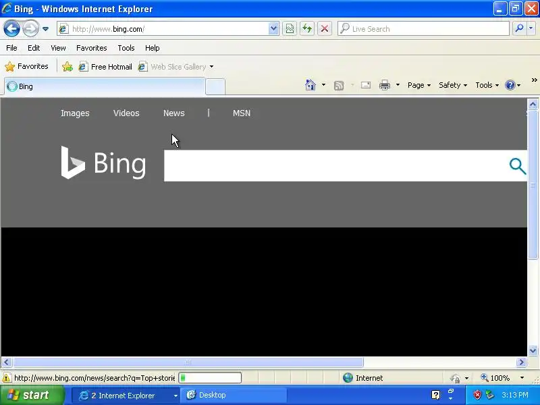540x405 pixels.
Task: Open the Edit menu
Action: 34,48
